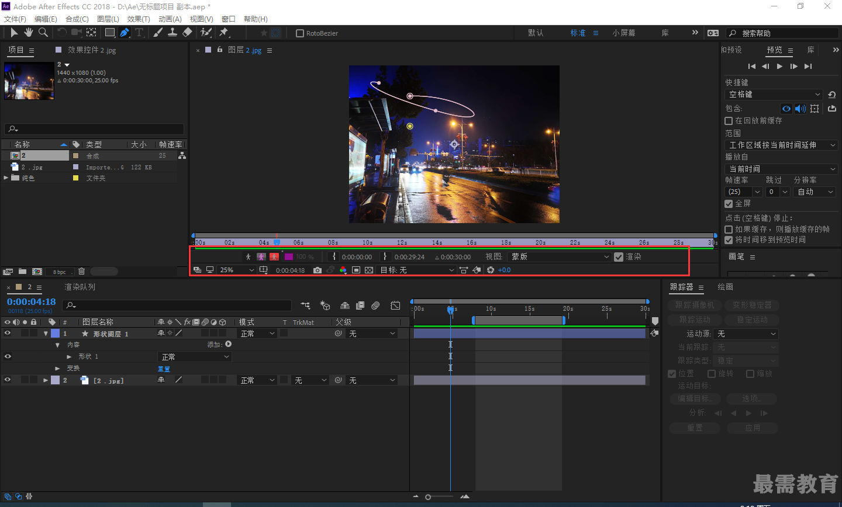Select the Eraser tool
The image size is (842, 507).
point(187,33)
